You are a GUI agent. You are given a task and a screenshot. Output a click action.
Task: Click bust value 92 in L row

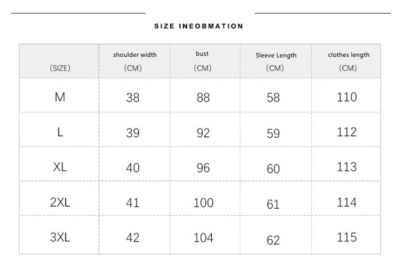203,133
